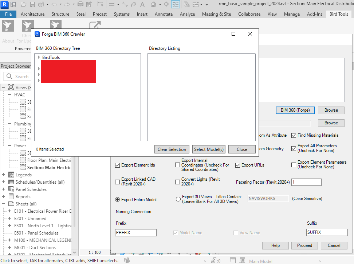Click the Section tool icon
The height and width of the screenshot is (264, 354).
166,4
